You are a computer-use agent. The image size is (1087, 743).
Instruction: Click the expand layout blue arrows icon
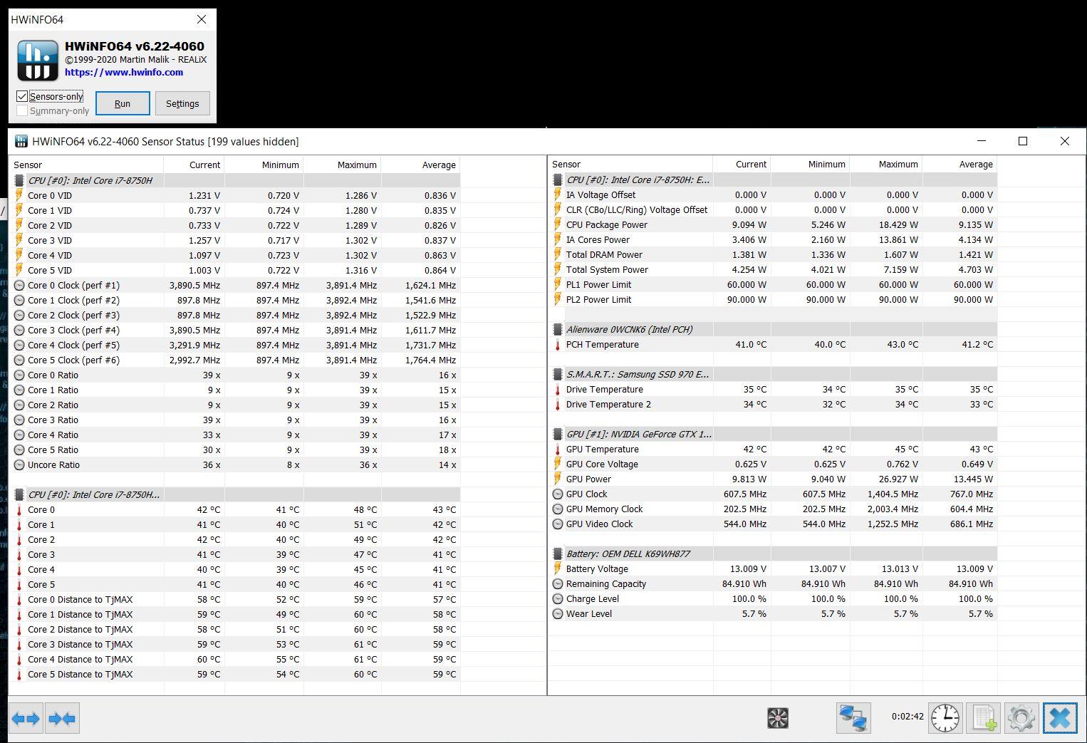point(26,718)
